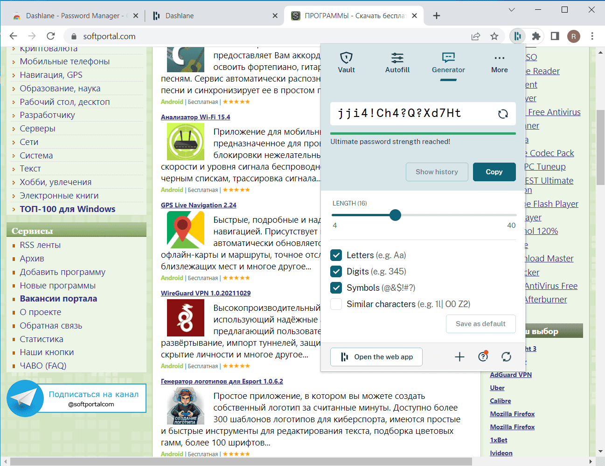The image size is (605, 466).
Task: Go forward with the forward arrow
Action: click(x=32, y=36)
